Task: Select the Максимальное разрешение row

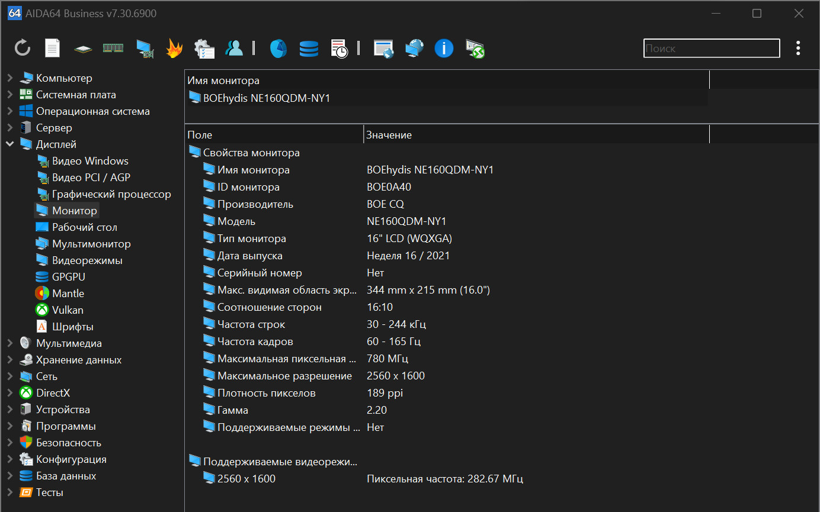Action: click(284, 376)
